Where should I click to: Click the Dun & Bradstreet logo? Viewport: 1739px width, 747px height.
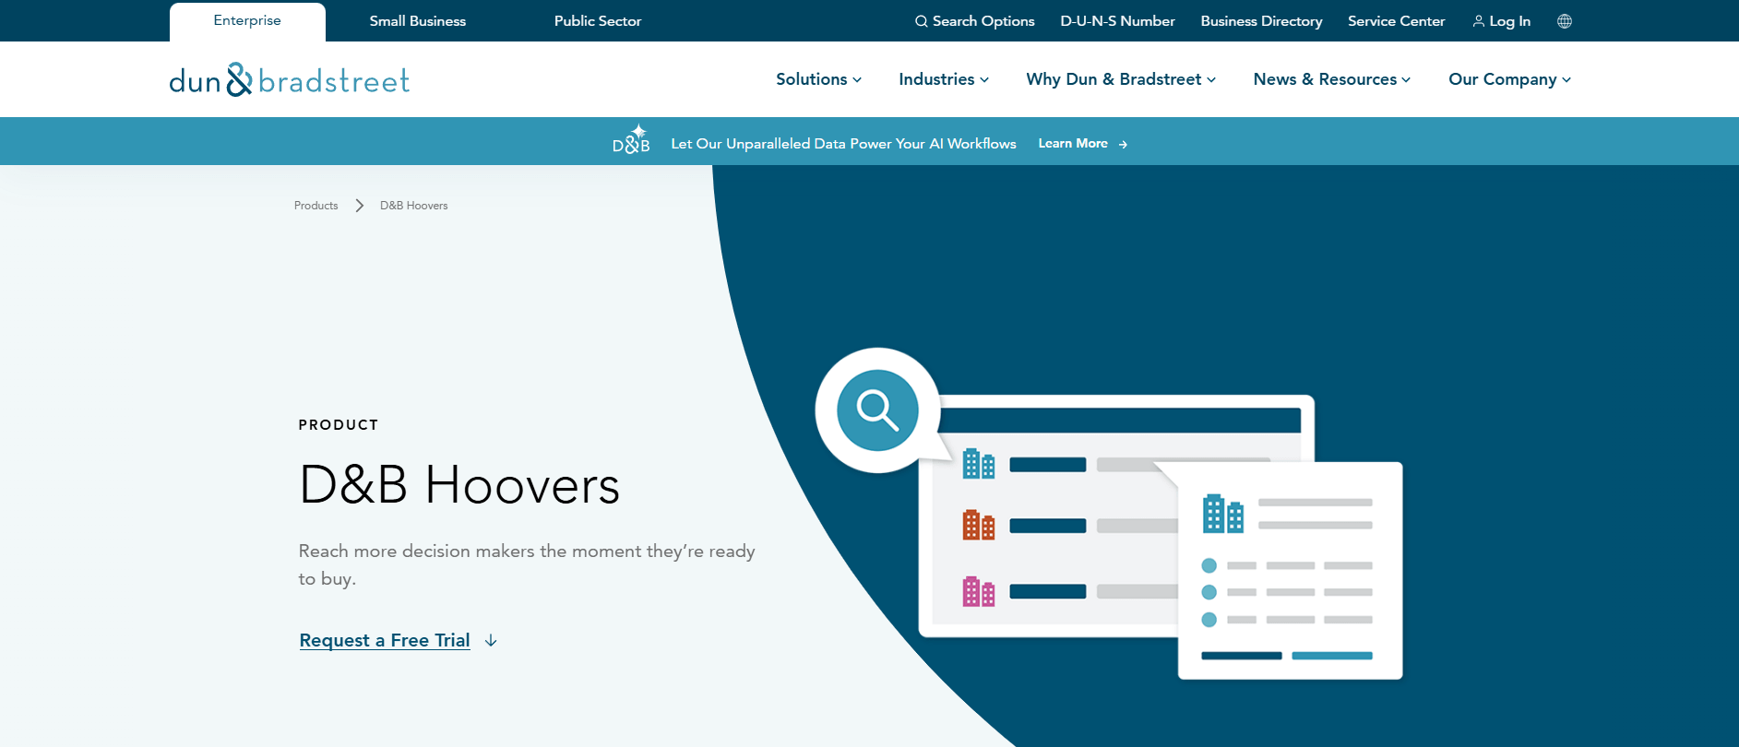pos(290,80)
